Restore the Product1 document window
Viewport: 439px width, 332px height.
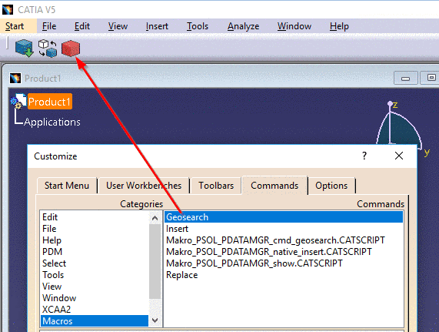[431, 78]
